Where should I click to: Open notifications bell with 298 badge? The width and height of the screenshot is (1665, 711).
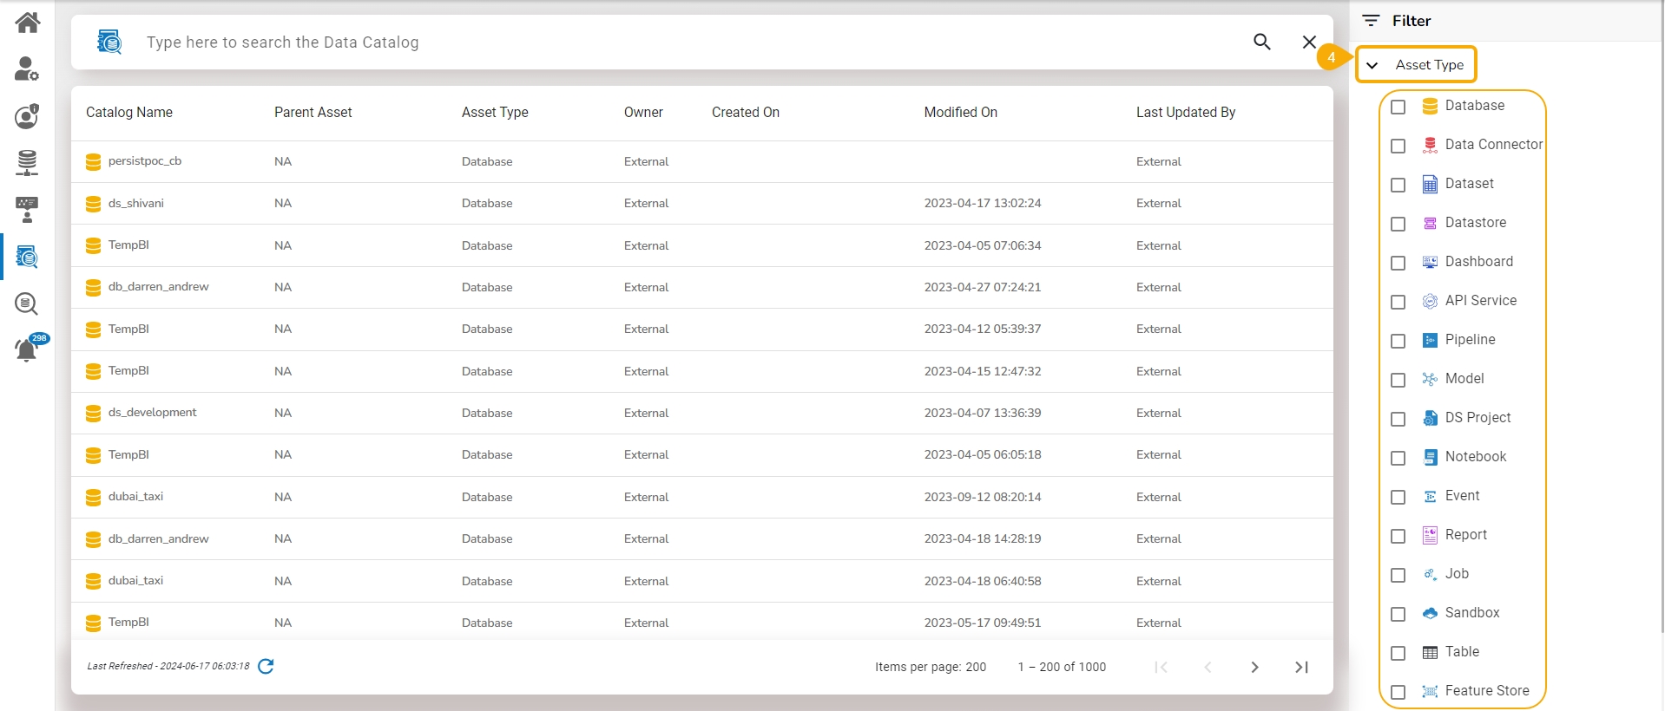pos(27,350)
